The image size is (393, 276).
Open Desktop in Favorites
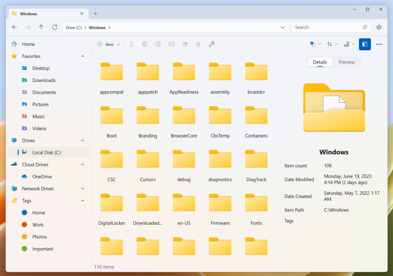tap(48, 68)
